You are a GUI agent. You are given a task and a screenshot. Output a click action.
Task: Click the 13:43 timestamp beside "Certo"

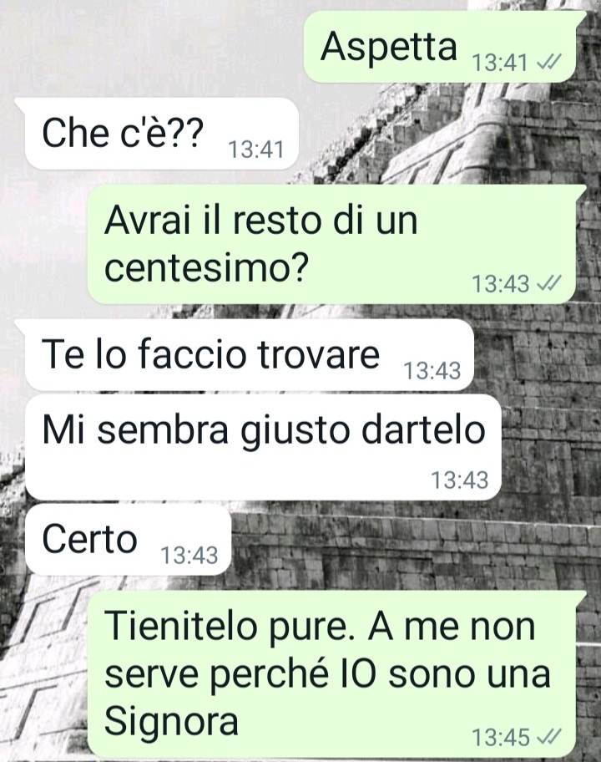point(189,555)
